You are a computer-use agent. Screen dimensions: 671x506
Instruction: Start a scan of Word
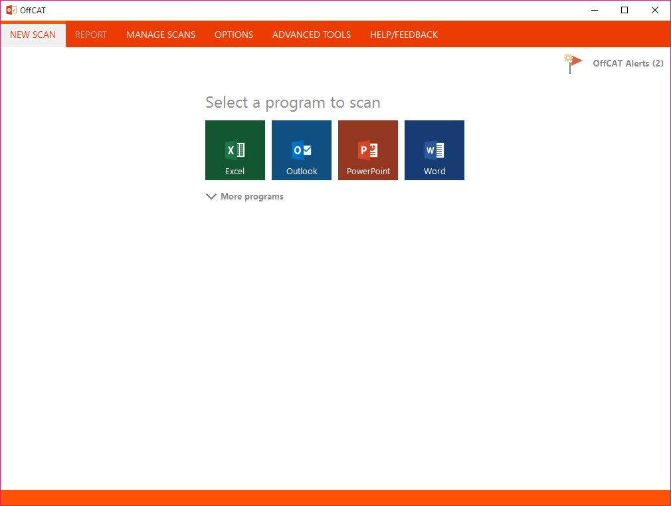[x=434, y=150]
